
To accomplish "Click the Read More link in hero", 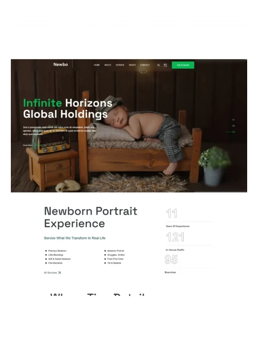I will [x=28, y=145].
